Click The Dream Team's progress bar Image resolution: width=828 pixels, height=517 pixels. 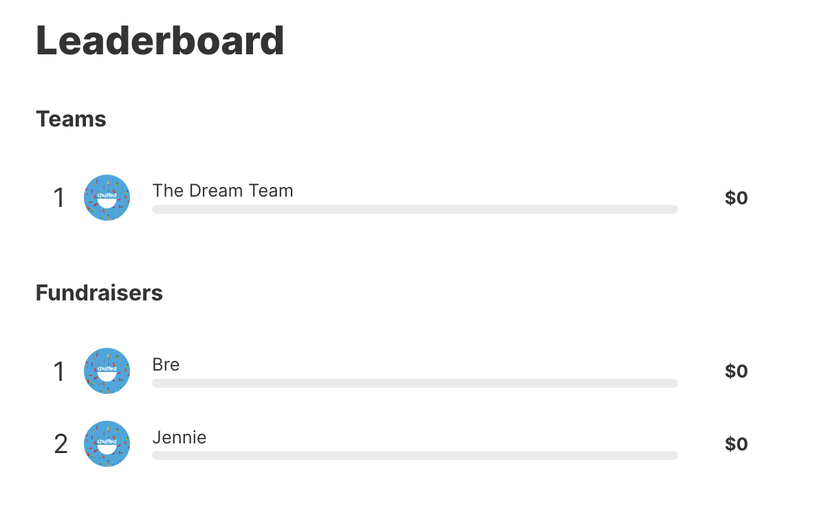point(415,209)
